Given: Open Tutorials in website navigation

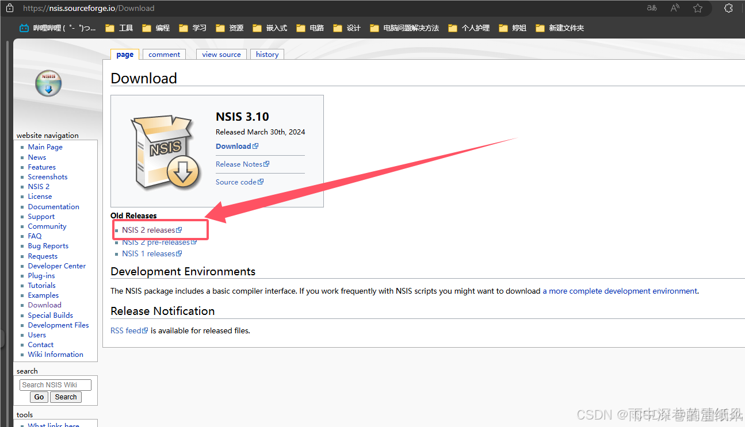Looking at the screenshot, I should (x=41, y=285).
